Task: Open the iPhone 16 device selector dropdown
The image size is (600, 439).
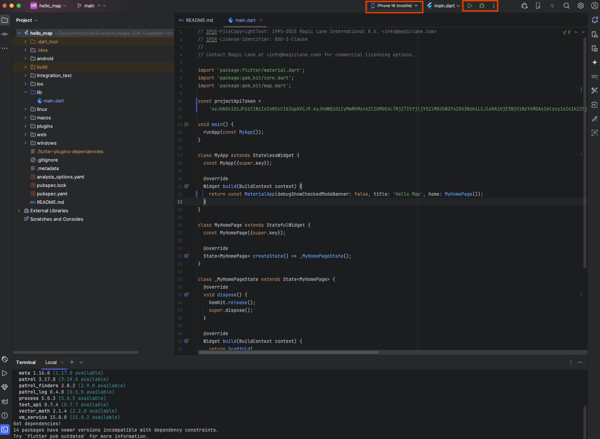Action: click(x=394, y=6)
